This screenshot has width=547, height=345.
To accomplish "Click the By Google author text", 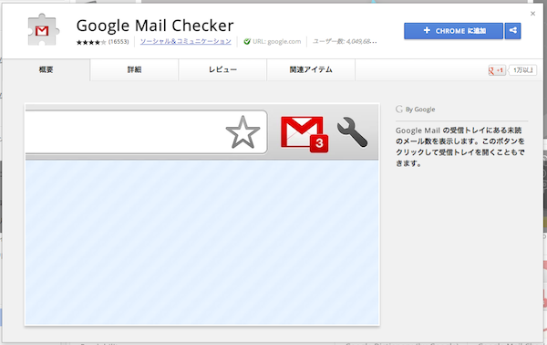I will (x=420, y=110).
